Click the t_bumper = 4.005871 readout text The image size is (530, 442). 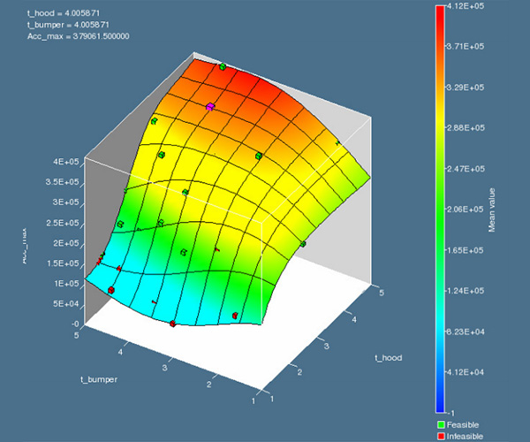pyautogui.click(x=65, y=26)
